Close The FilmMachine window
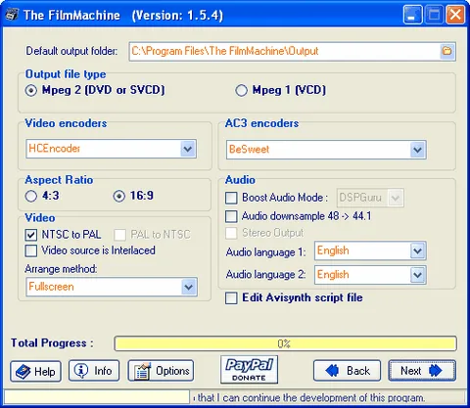Image resolution: width=470 pixels, height=408 pixels. click(455, 15)
